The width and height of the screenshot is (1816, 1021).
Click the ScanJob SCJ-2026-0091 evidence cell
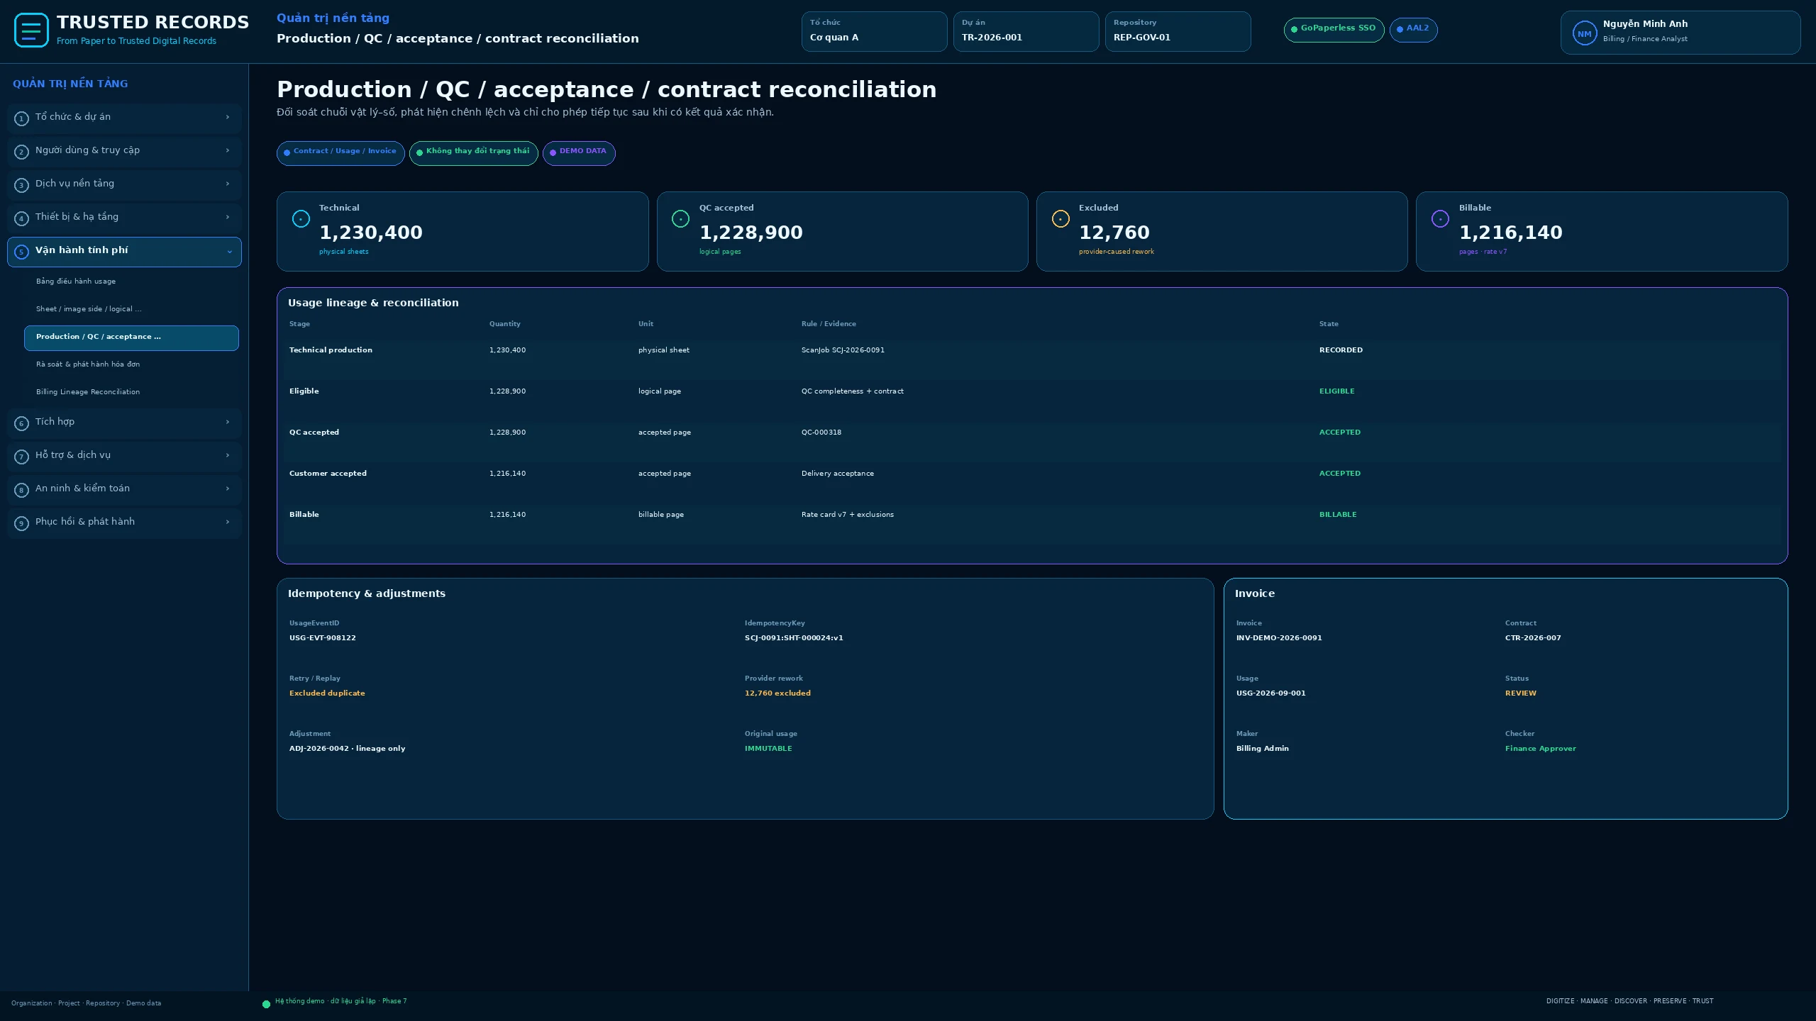(843, 350)
